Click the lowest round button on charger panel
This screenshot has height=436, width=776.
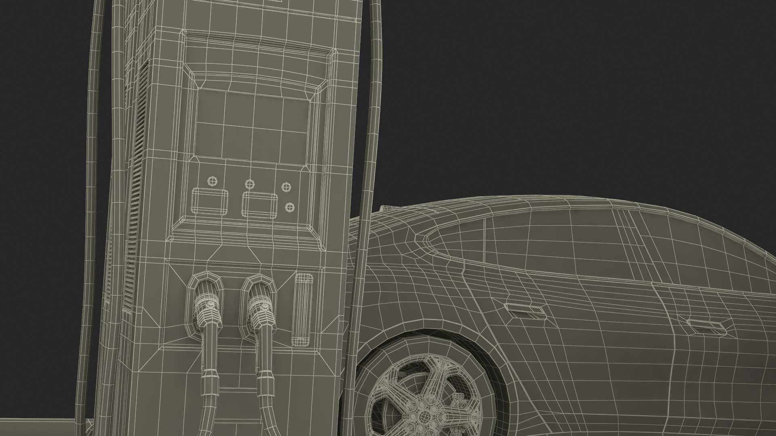coord(290,207)
